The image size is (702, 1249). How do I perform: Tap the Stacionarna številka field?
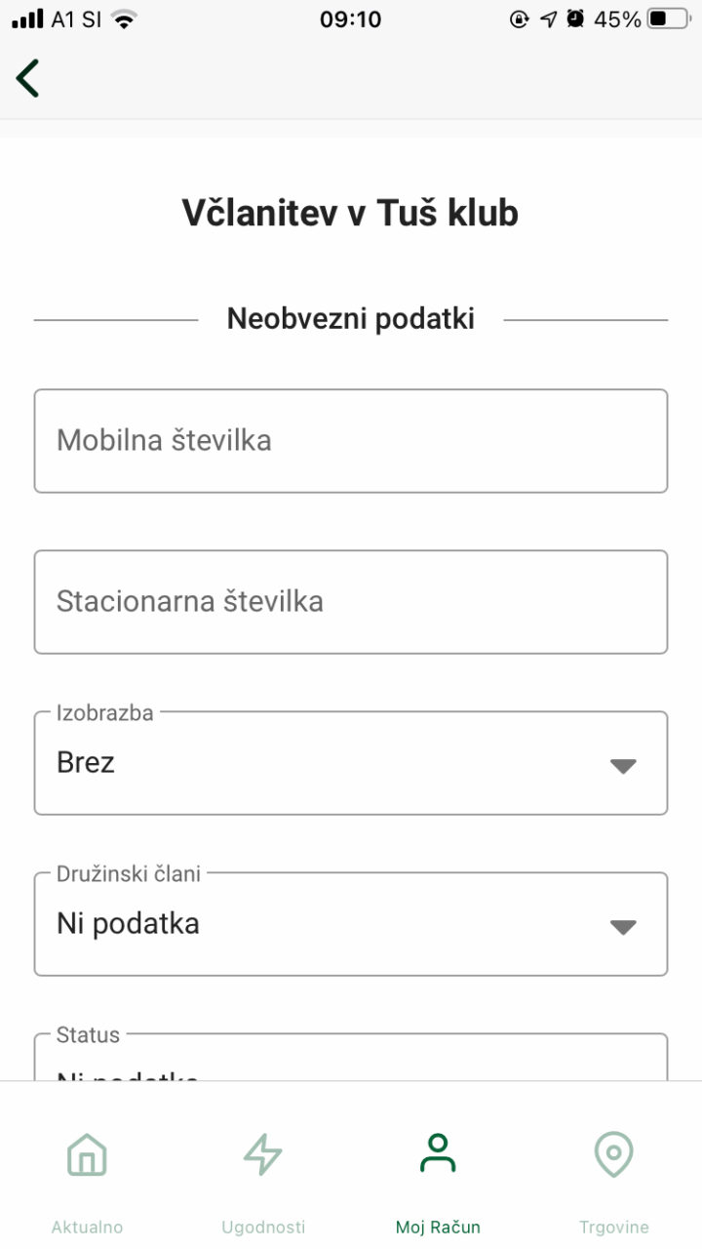(351, 601)
